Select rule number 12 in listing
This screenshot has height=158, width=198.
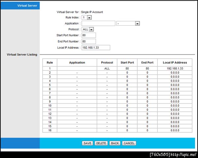[x=50, y=114]
